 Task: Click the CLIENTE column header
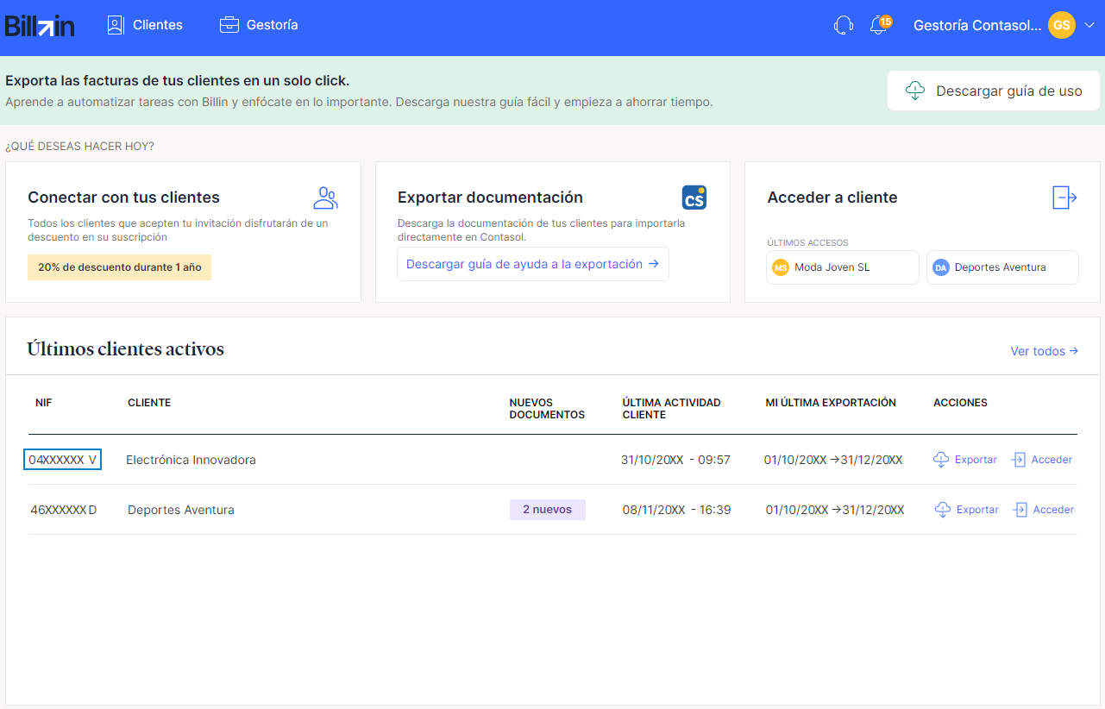click(x=149, y=403)
